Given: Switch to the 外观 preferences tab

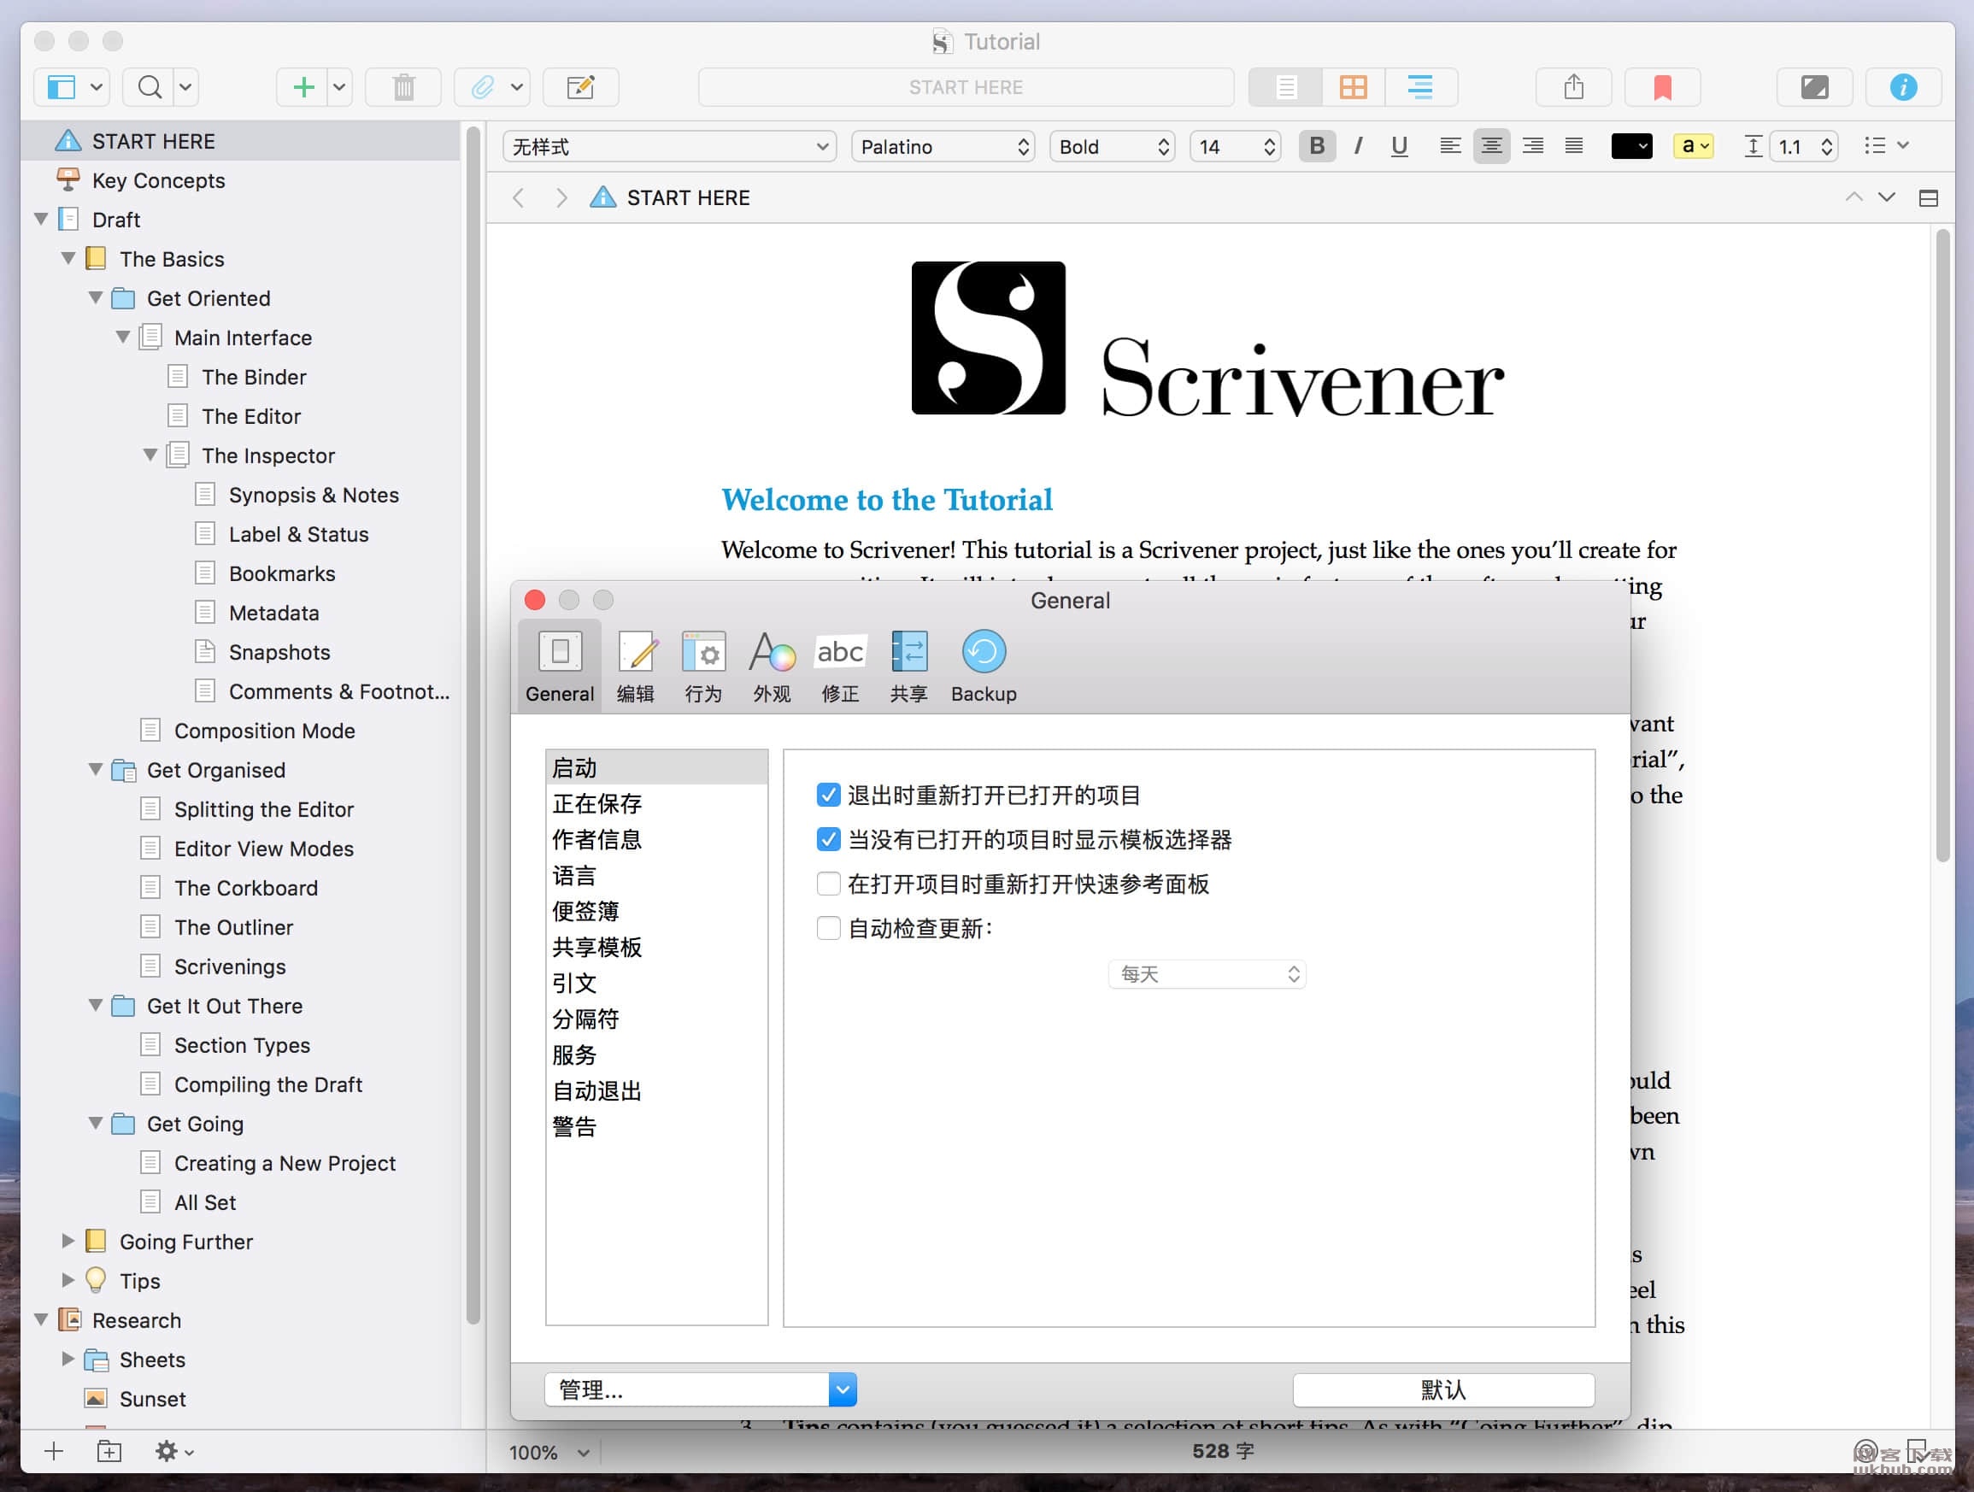Looking at the screenshot, I should click(x=772, y=666).
